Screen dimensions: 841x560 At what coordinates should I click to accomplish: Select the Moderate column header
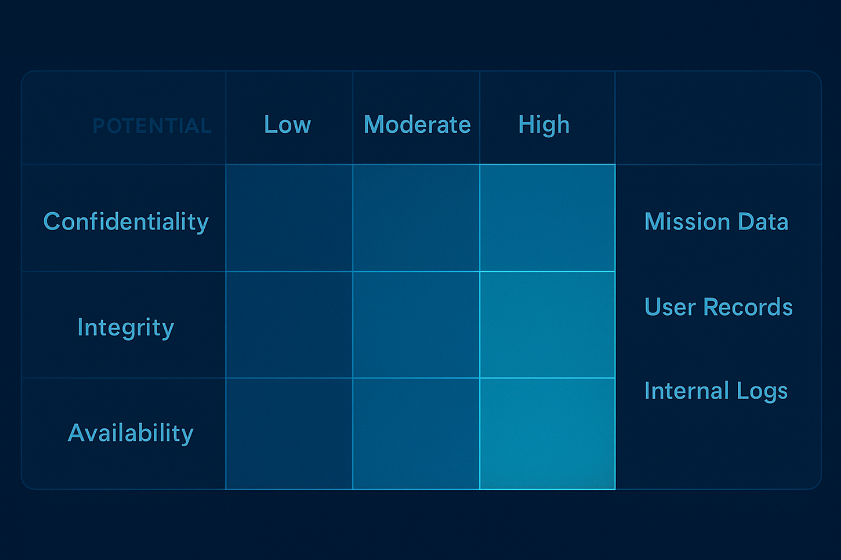point(417,125)
